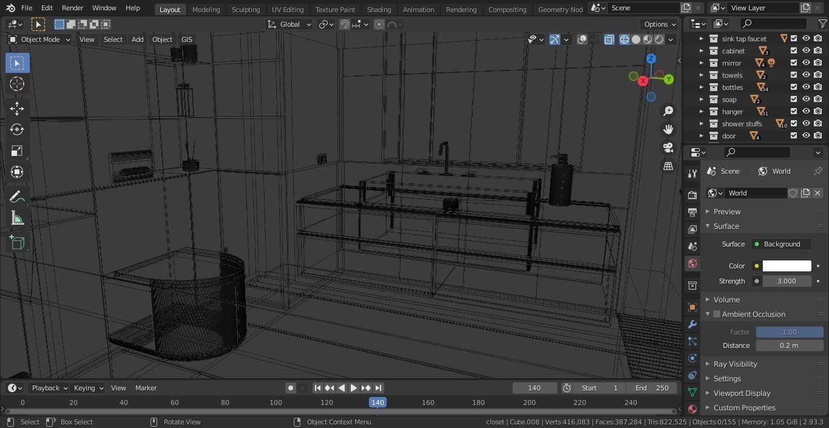829x428 pixels.
Task: Hide the cabinet collection in viewport
Action: pos(806,50)
